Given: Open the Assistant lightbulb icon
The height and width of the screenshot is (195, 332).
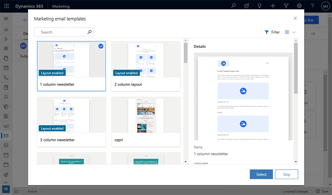Looking at the screenshot, I should point(259,6).
